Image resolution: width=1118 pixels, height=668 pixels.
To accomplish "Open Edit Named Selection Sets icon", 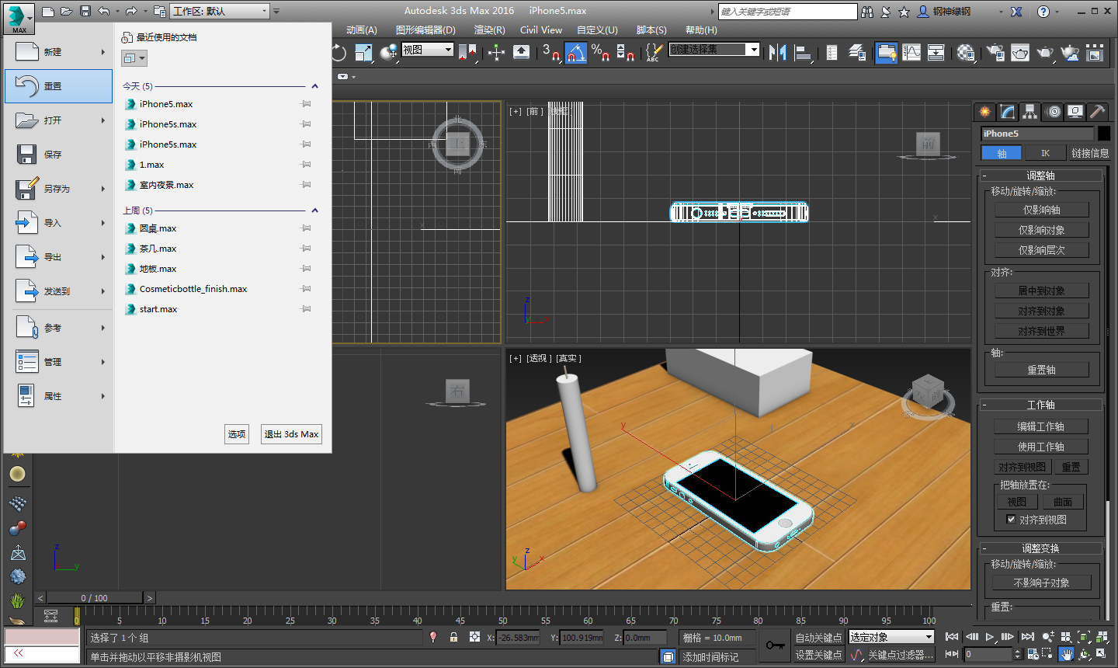I will (x=654, y=52).
